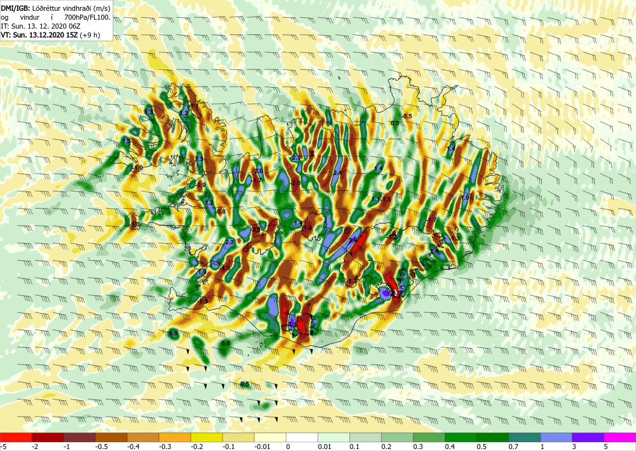Image resolution: width=636 pixels, height=451 pixels.
Task: Select the '0.7' legend scale label
Action: pos(513,447)
